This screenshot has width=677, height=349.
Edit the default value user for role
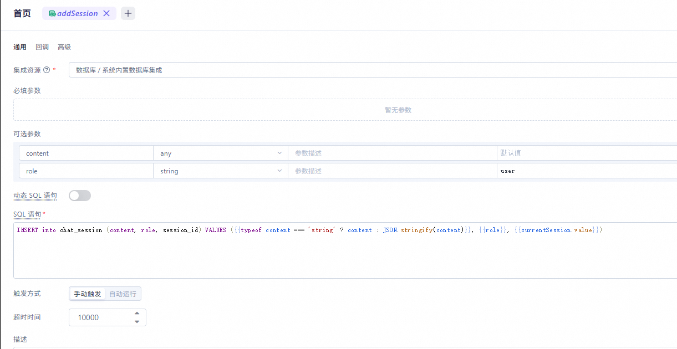pos(587,171)
